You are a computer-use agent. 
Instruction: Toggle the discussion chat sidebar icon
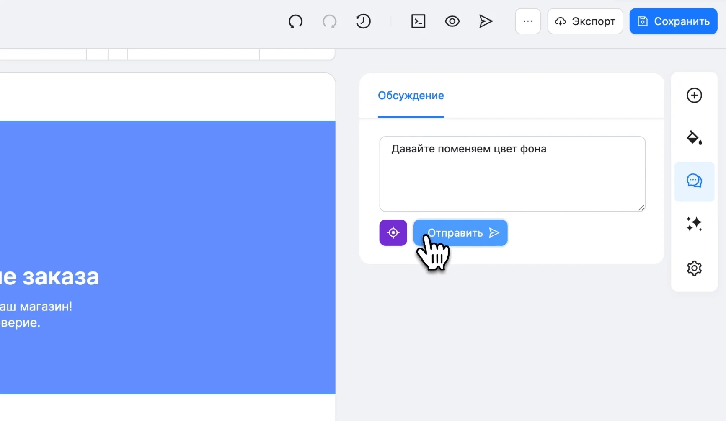click(694, 181)
